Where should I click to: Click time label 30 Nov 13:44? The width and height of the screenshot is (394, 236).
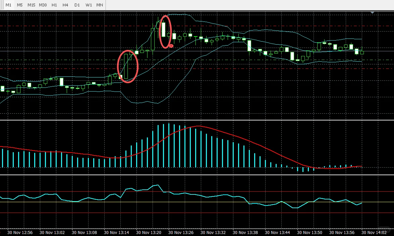[277, 233]
